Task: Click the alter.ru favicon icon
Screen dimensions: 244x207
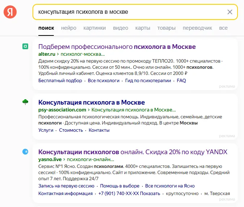Action: tap(25, 46)
